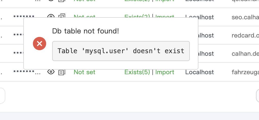Click the red error X icon
259x120 pixels.
click(40, 44)
